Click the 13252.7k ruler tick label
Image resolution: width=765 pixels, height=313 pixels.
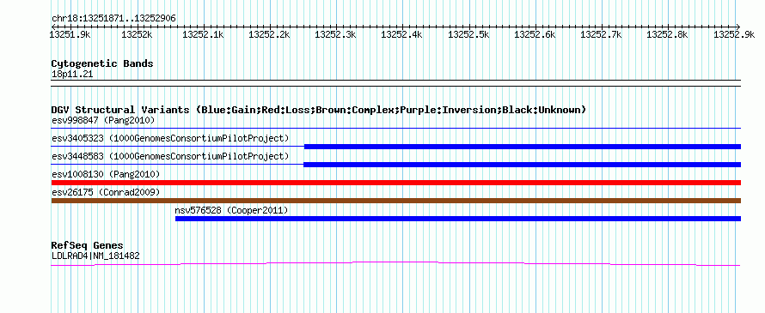(601, 34)
